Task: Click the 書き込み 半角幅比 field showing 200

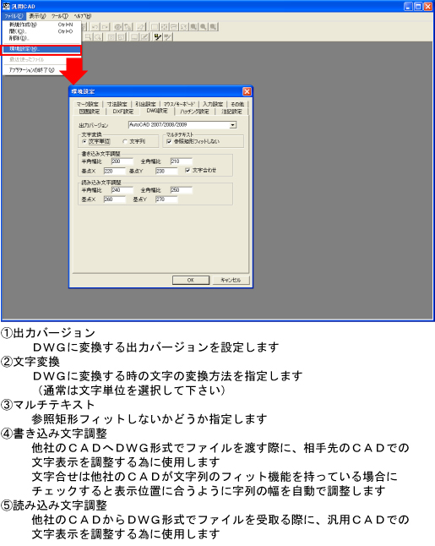Action: pos(122,161)
